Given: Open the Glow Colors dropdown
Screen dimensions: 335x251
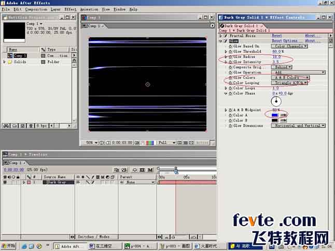Looking at the screenshot, I should (290, 78).
